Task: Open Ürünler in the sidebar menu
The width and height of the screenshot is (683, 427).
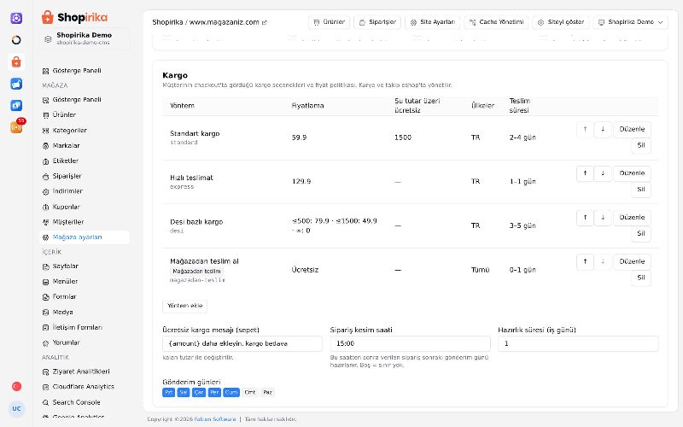Action: click(64, 115)
